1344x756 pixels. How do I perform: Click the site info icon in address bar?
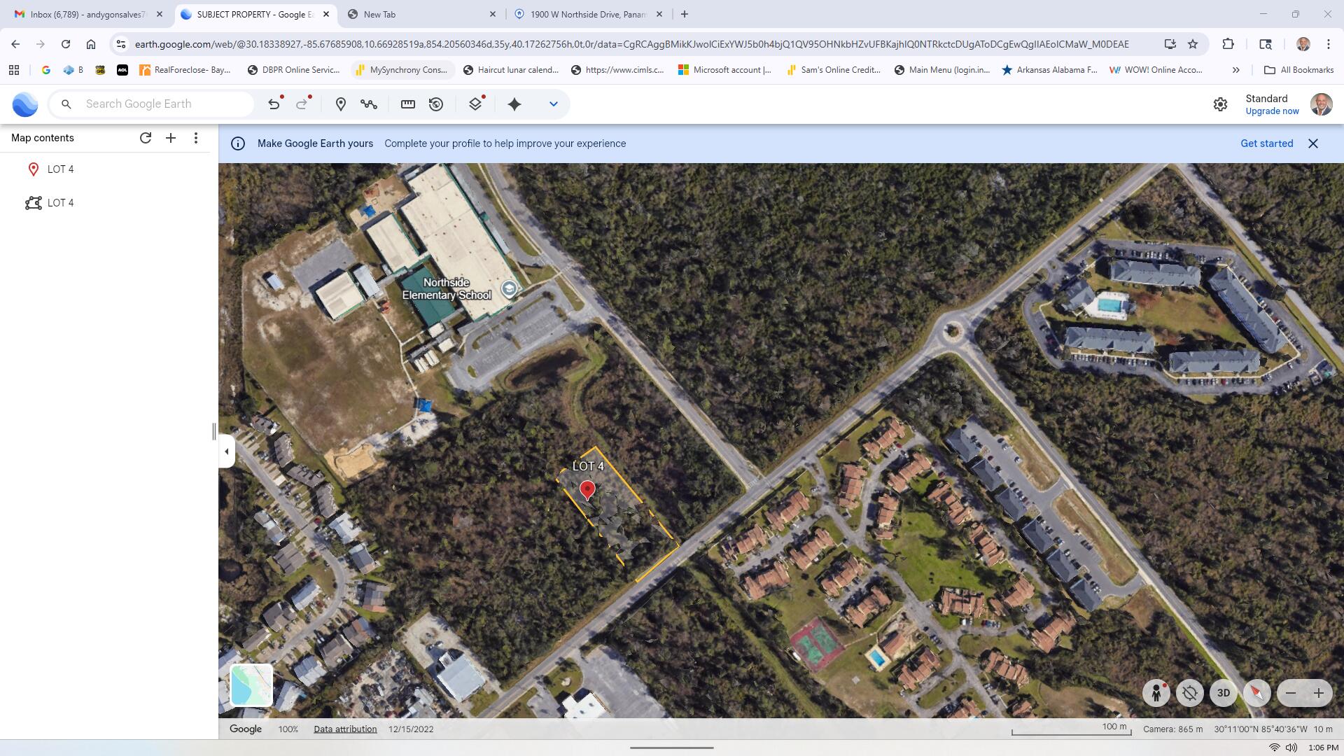(121, 44)
